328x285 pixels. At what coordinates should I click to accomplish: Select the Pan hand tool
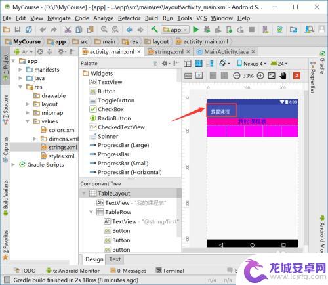tap(283, 76)
